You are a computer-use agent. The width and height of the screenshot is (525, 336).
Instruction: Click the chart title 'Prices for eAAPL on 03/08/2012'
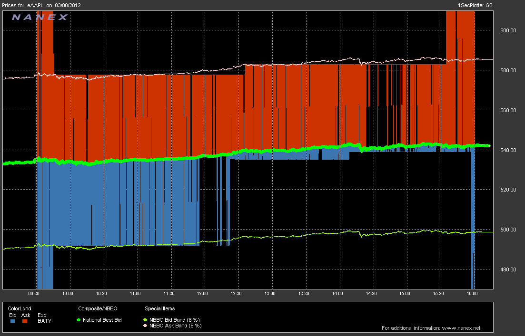pyautogui.click(x=41, y=5)
